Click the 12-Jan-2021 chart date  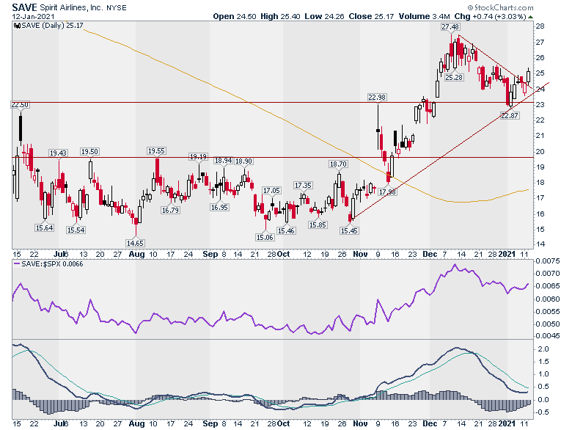click(33, 17)
